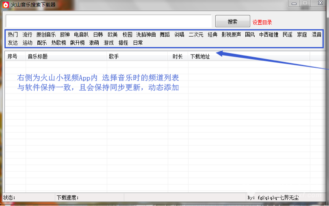Select the 家庭 channel
329x206 pixels.
(x=302, y=35)
